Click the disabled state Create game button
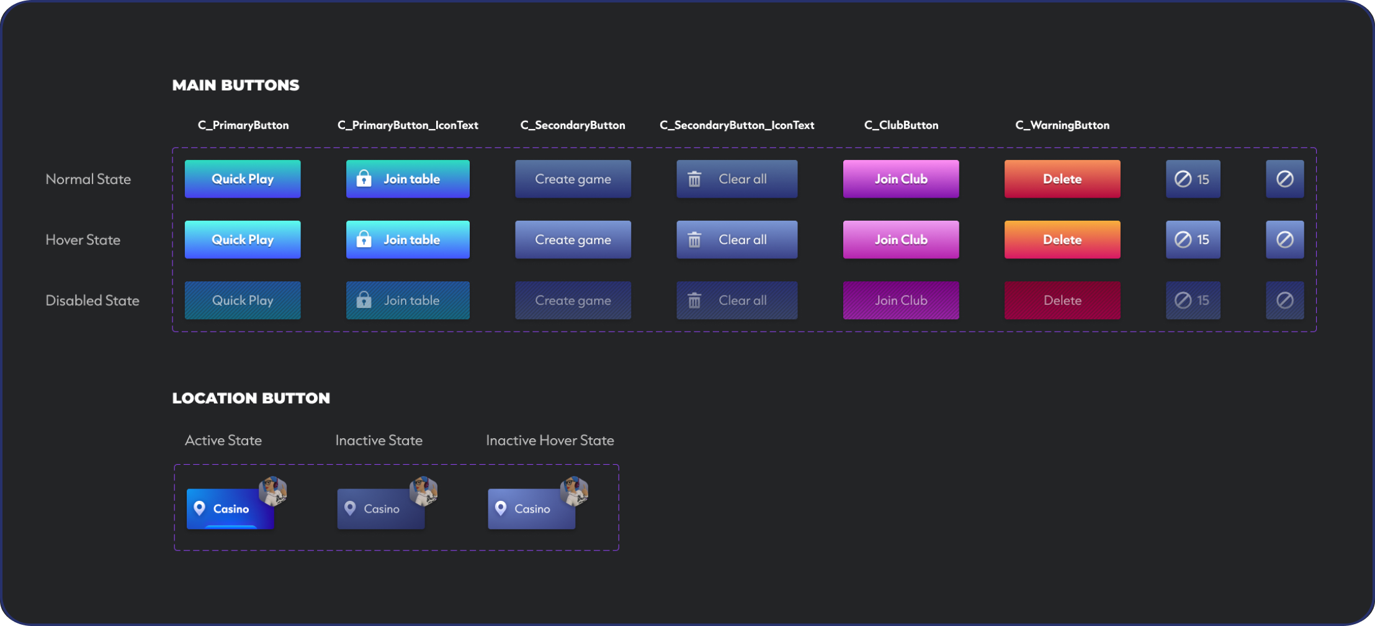The image size is (1375, 626). (573, 301)
